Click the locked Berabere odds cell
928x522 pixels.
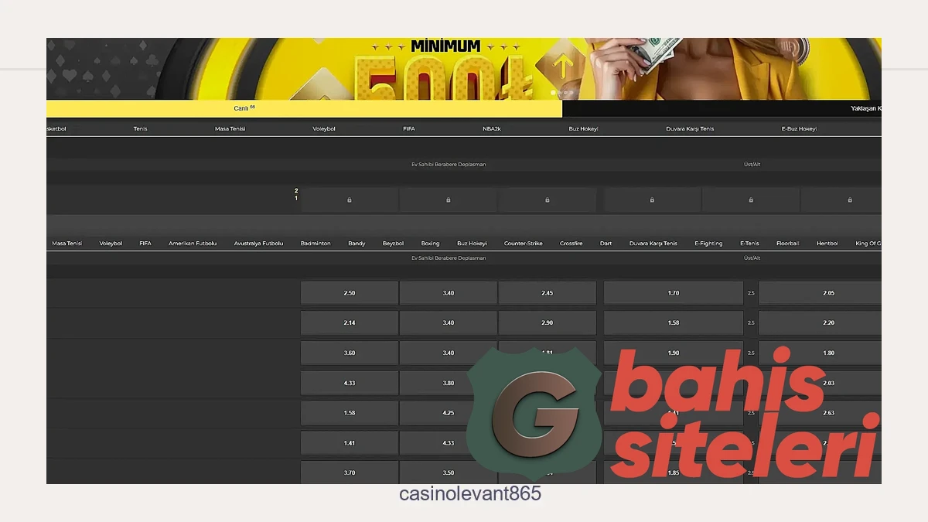[448, 200]
